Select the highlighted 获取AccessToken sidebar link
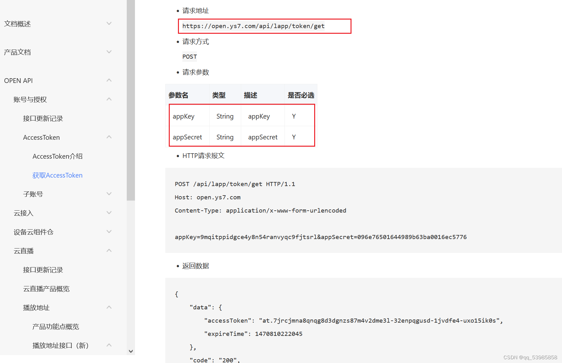Viewport: 562px width, 363px height. [57, 175]
